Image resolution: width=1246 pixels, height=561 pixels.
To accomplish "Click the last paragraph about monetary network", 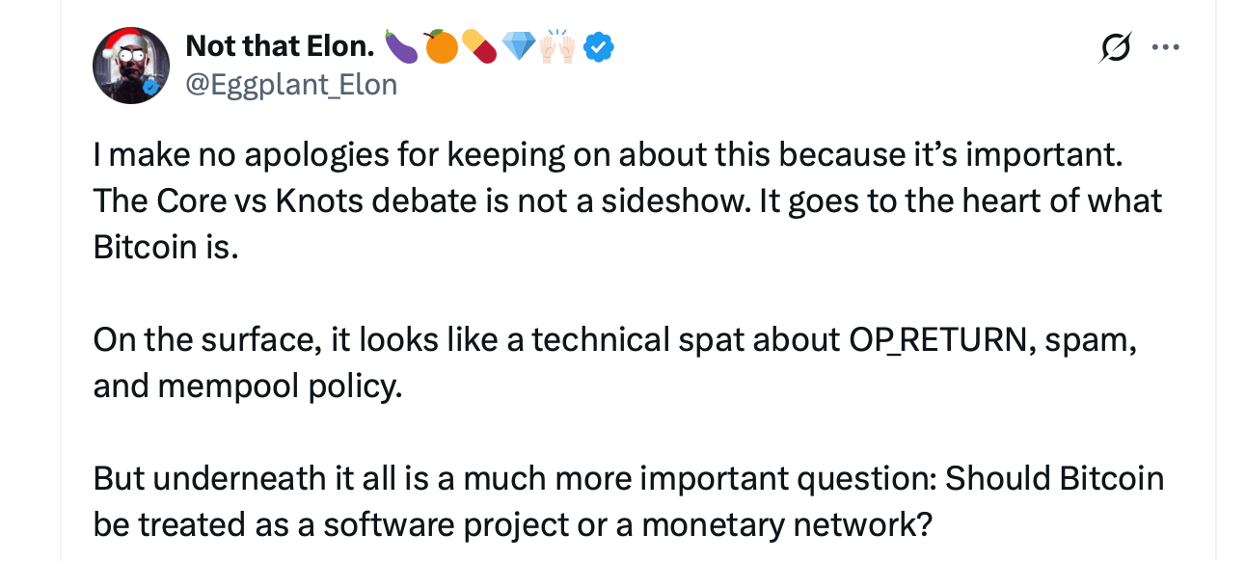I will 627,501.
